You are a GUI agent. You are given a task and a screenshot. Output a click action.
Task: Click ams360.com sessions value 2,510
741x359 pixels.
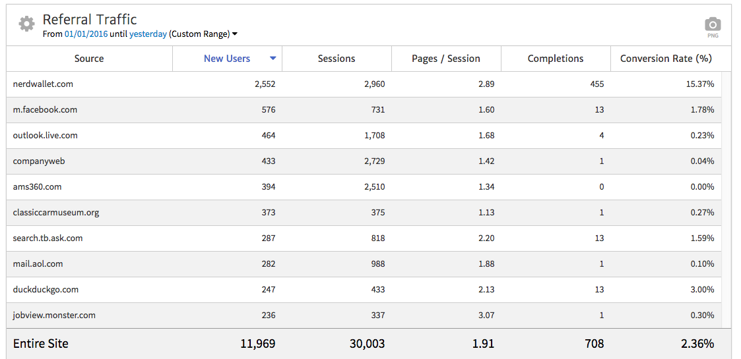(374, 187)
